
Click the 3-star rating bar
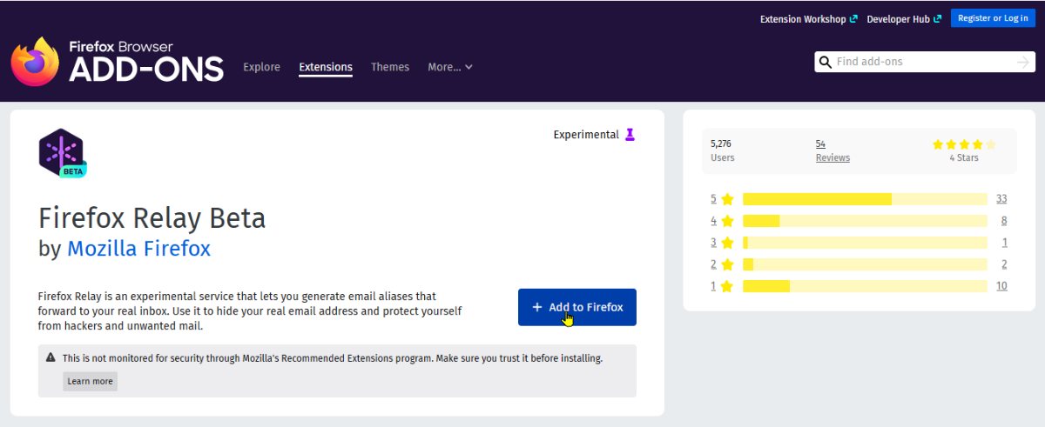865,243
